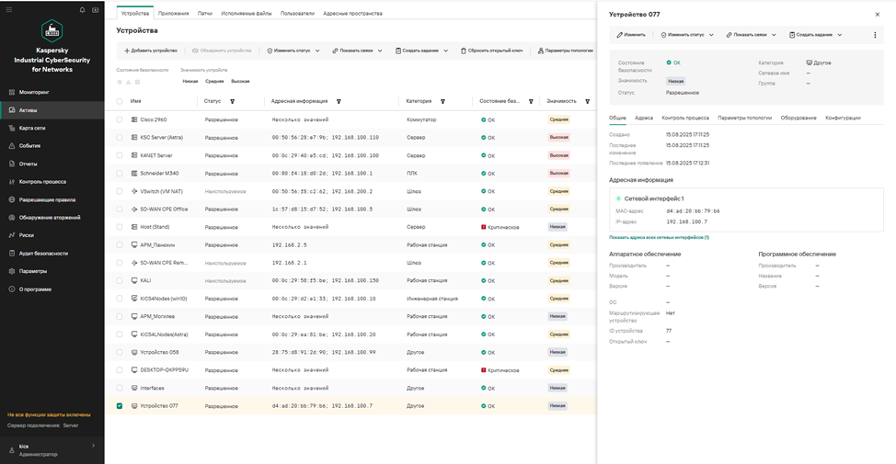The height and width of the screenshot is (464, 896).
Task: Open more options in device panel
Action: click(x=875, y=35)
